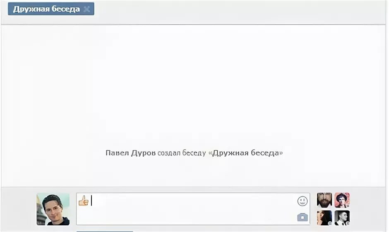Image resolution: width=389 pixels, height=232 pixels.
Task: Attach a photo using the camera icon
Action: tap(303, 217)
